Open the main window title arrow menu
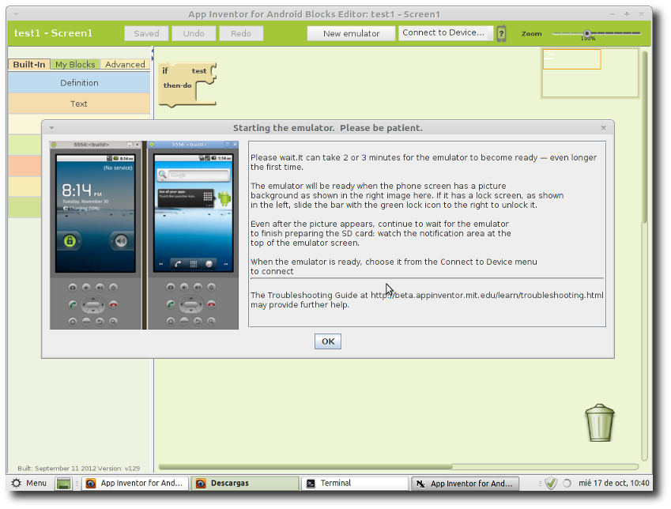 pos(16,14)
